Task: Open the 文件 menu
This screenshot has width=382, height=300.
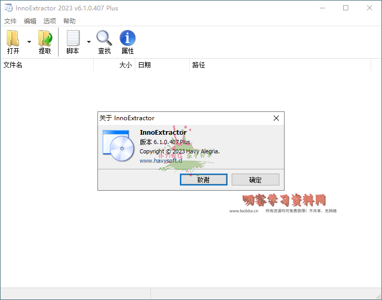Action: click(10, 21)
